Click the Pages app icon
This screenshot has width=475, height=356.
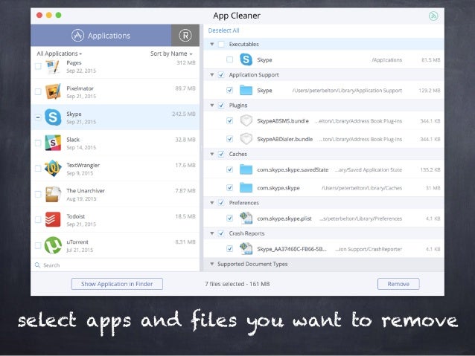[53, 67]
